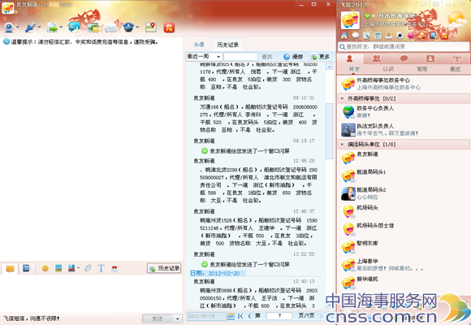The image size is (471, 325).
Task: Click the message input text area
Action: 91,293
